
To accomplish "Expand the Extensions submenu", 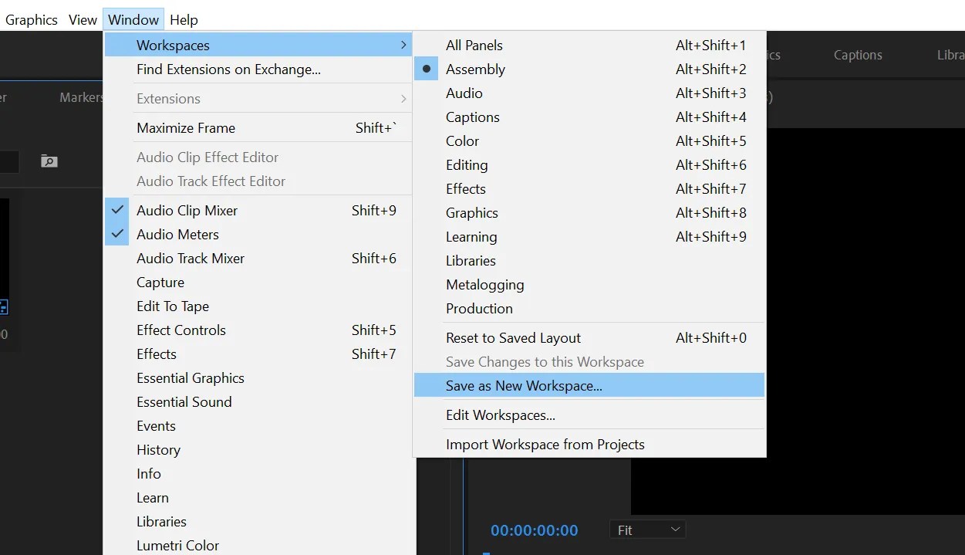I will click(x=403, y=99).
